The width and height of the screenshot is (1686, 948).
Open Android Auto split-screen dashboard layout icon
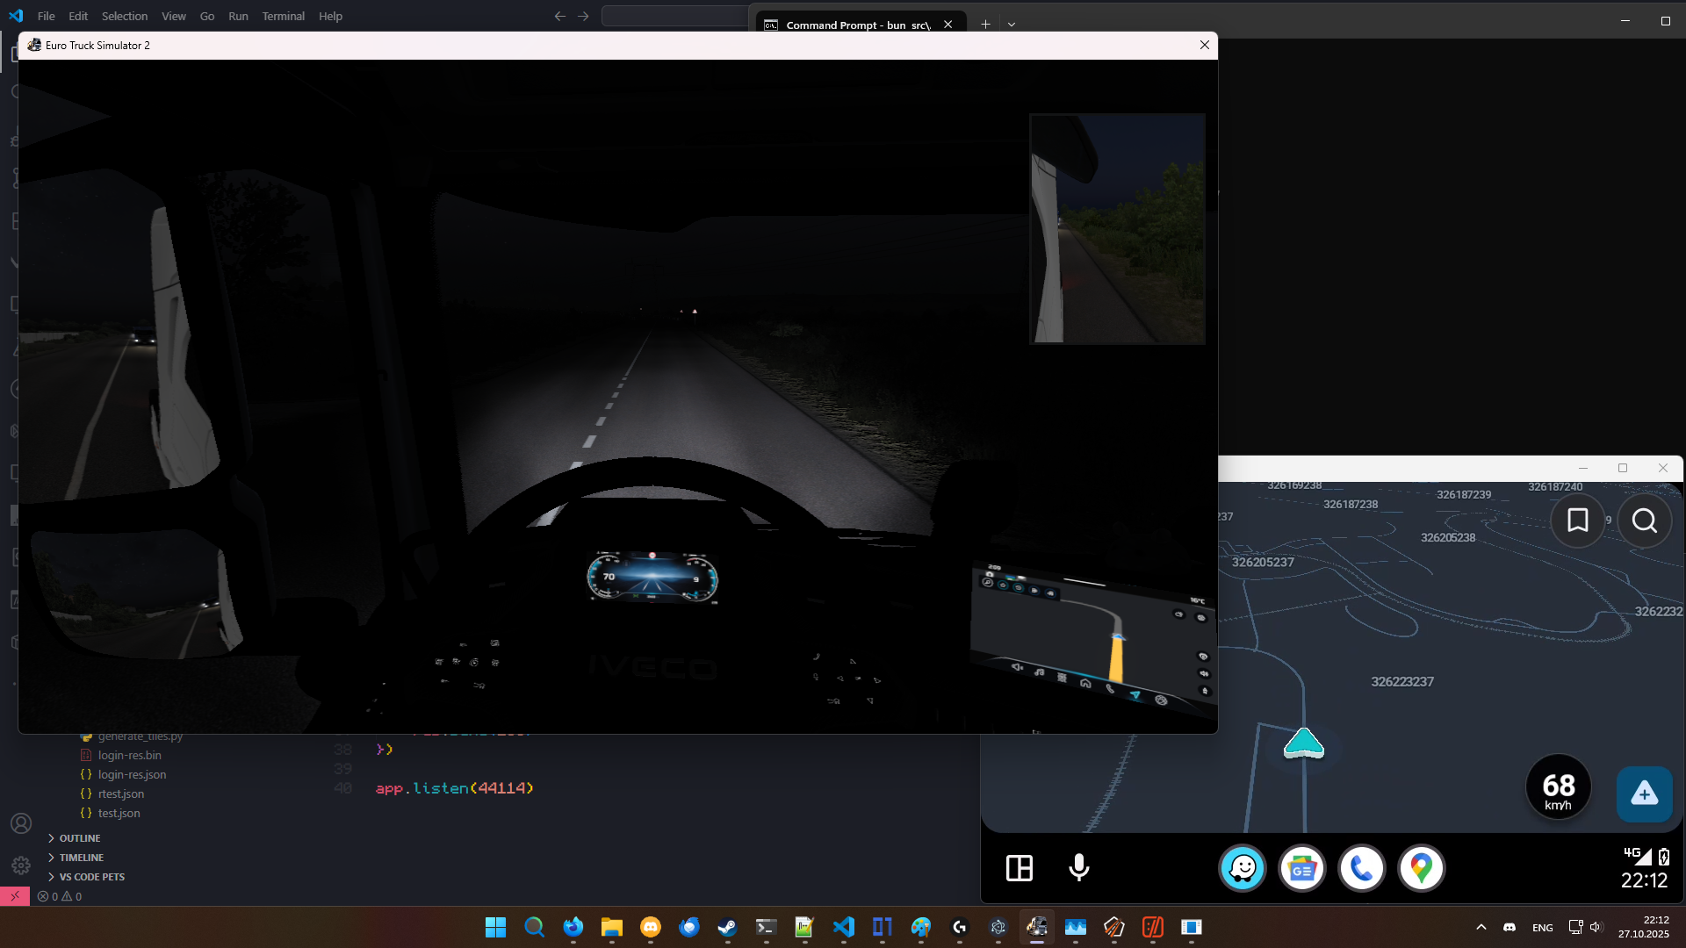1020,868
